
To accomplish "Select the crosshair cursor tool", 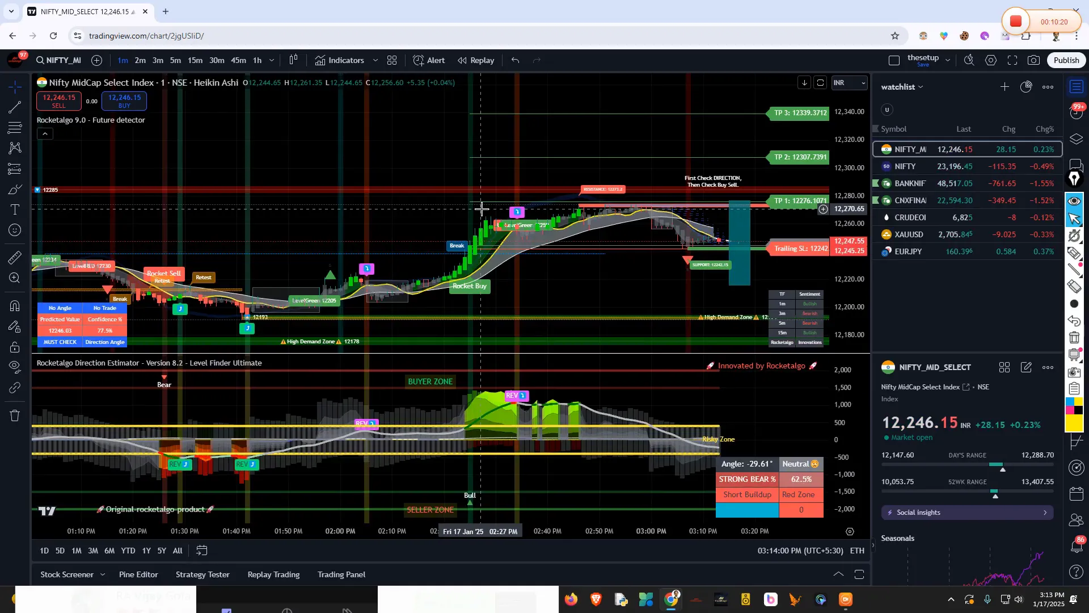I will tap(14, 87).
